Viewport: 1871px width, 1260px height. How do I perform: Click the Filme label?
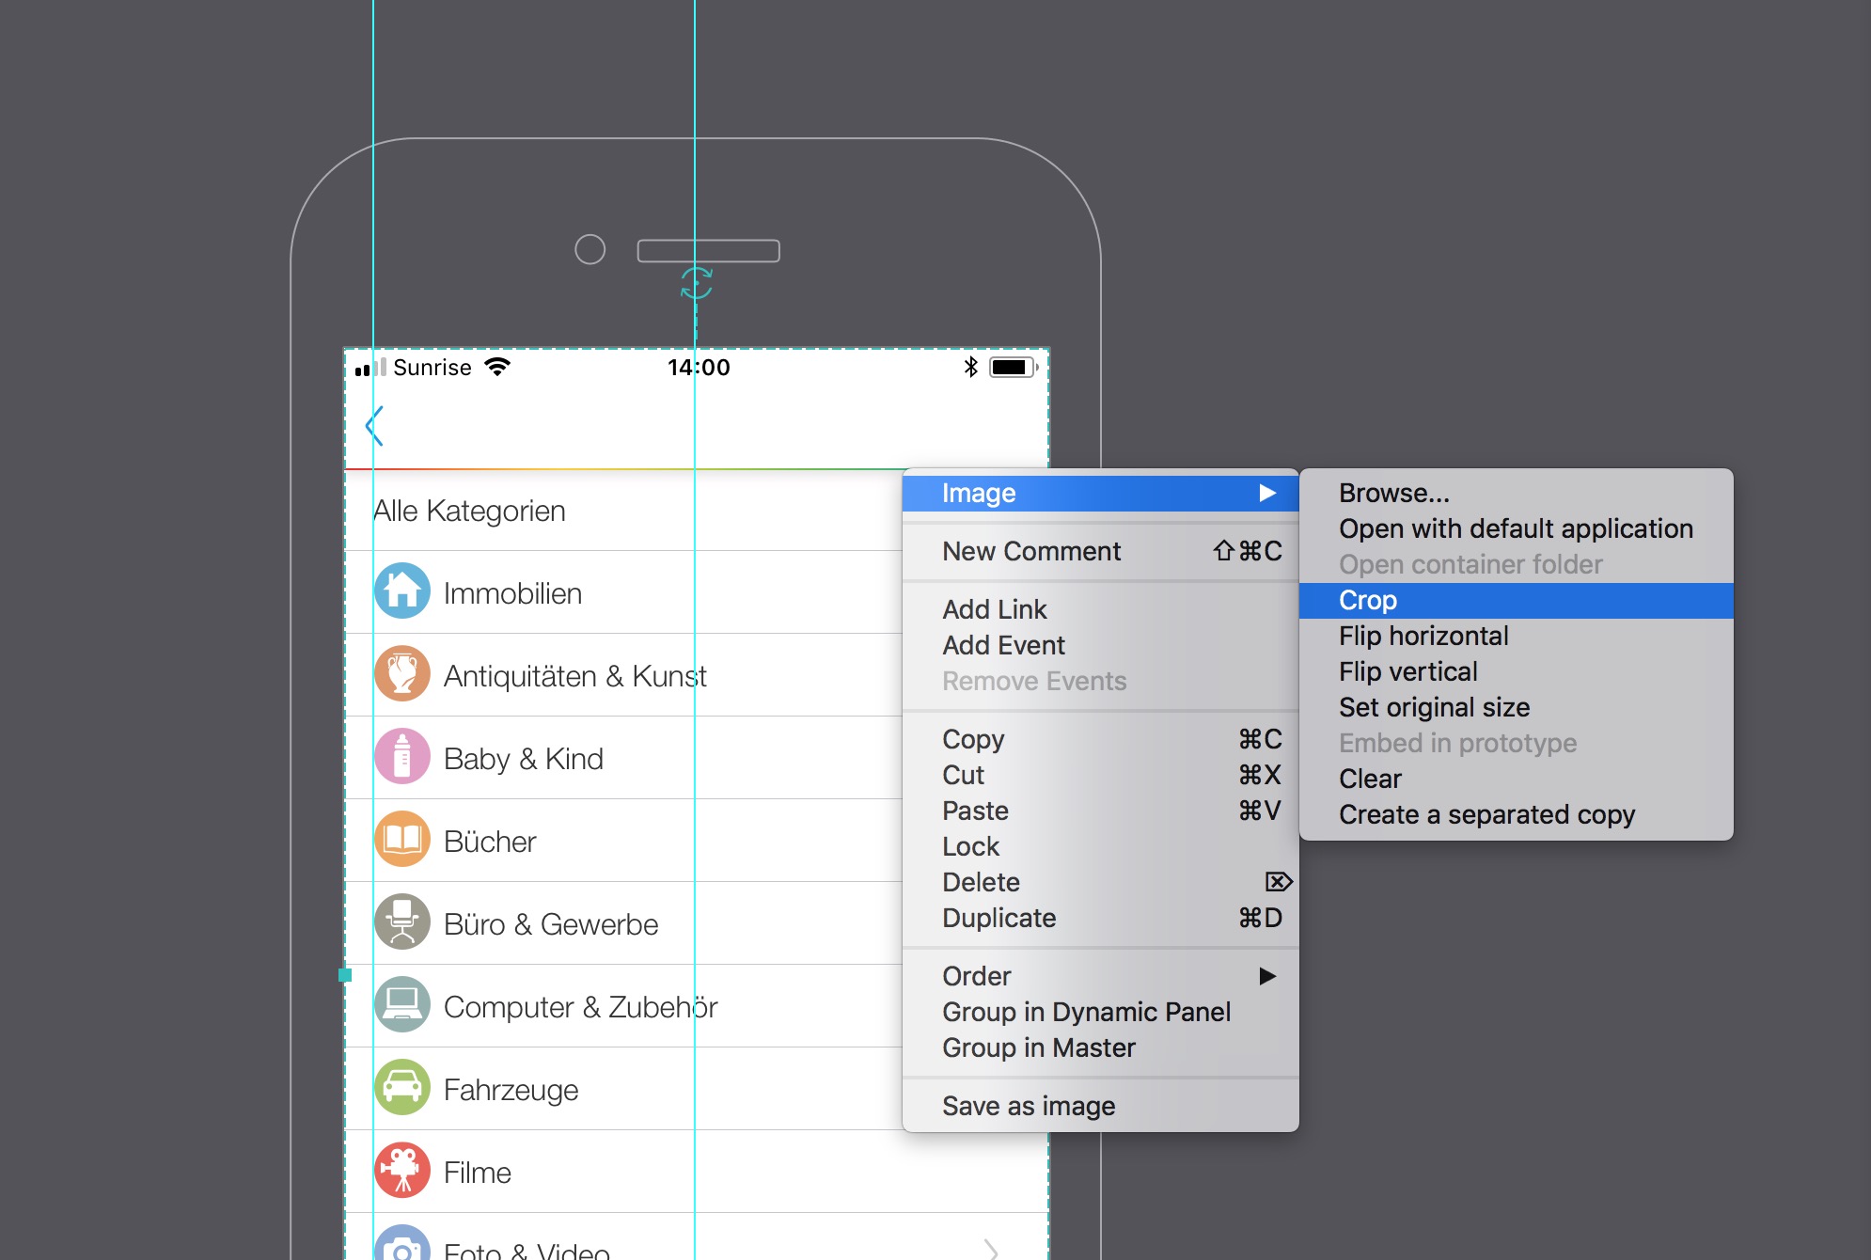(477, 1173)
